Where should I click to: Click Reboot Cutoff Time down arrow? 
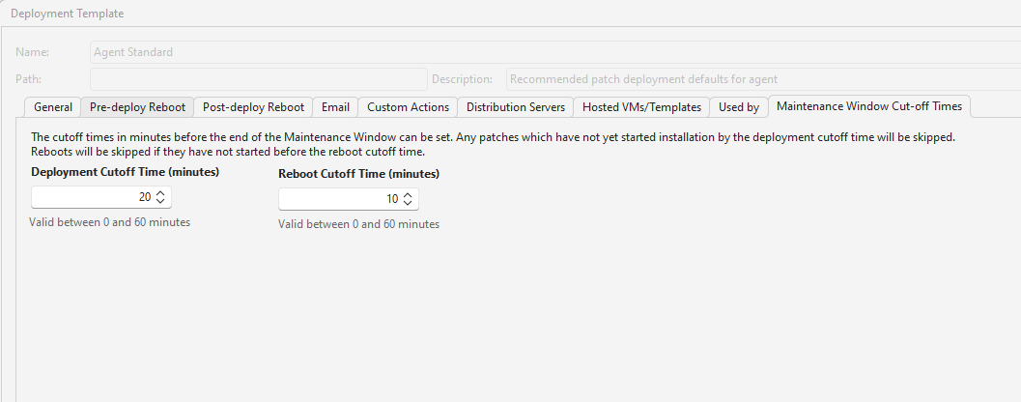pos(408,203)
